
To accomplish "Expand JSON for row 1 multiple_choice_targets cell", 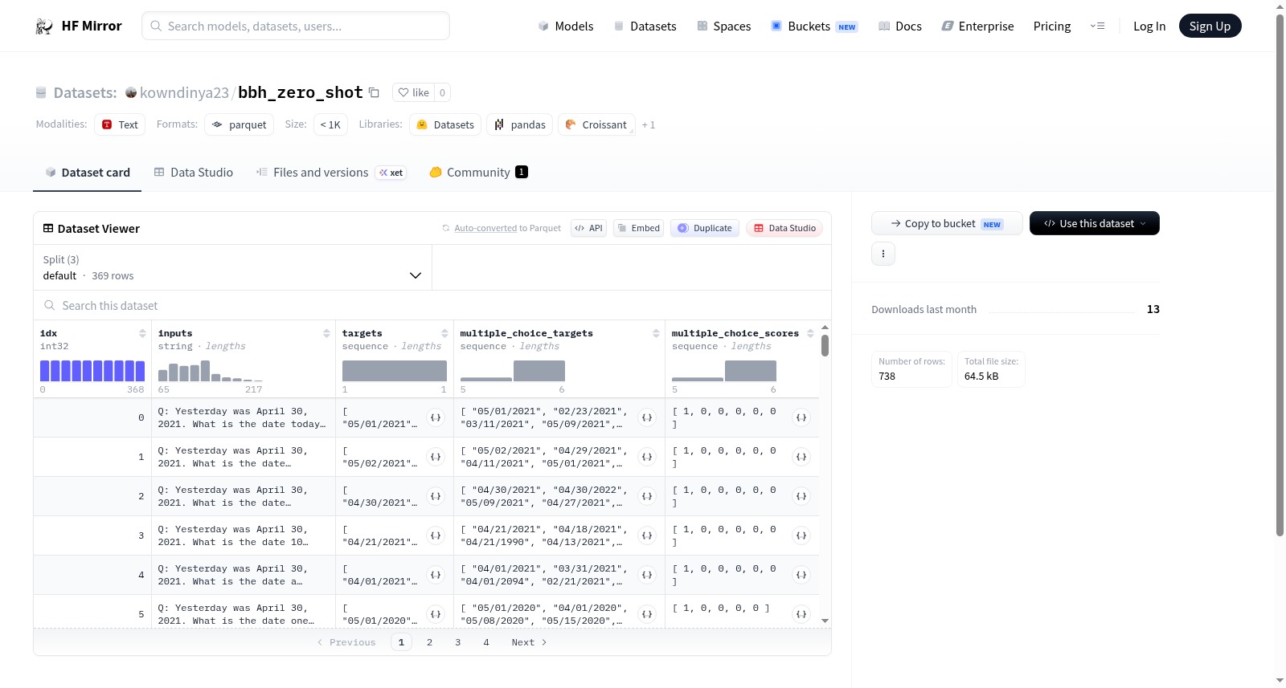I will (647, 457).
